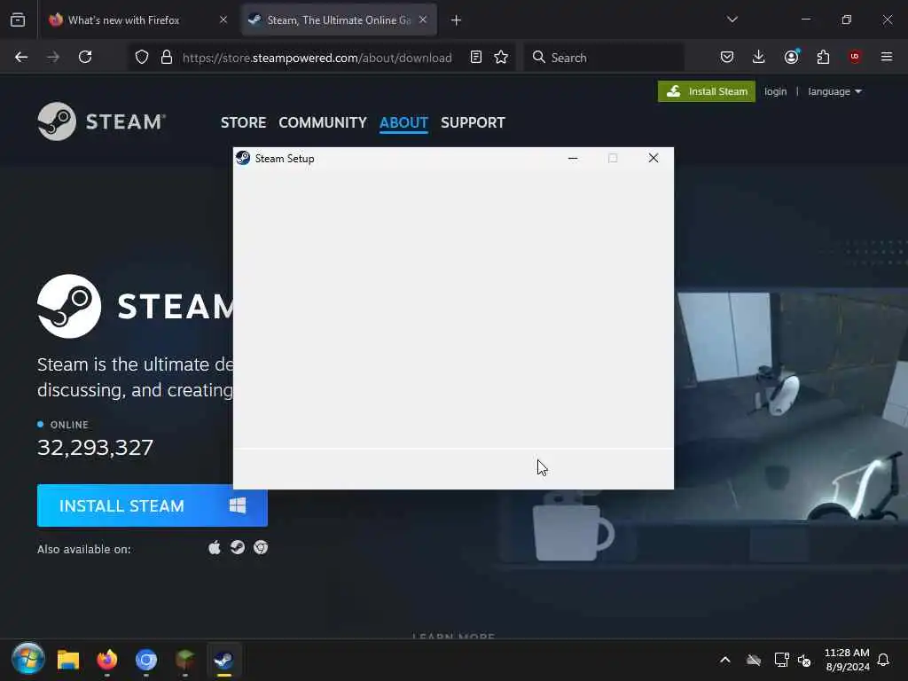Open a new browser tab
This screenshot has width=908, height=681.
pyautogui.click(x=457, y=20)
